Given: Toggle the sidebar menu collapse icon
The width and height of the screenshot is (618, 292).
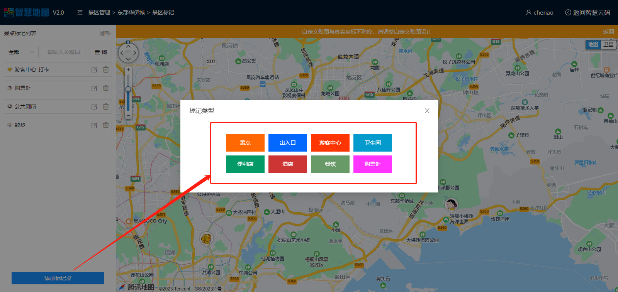Looking at the screenshot, I should pyautogui.click(x=80, y=12).
